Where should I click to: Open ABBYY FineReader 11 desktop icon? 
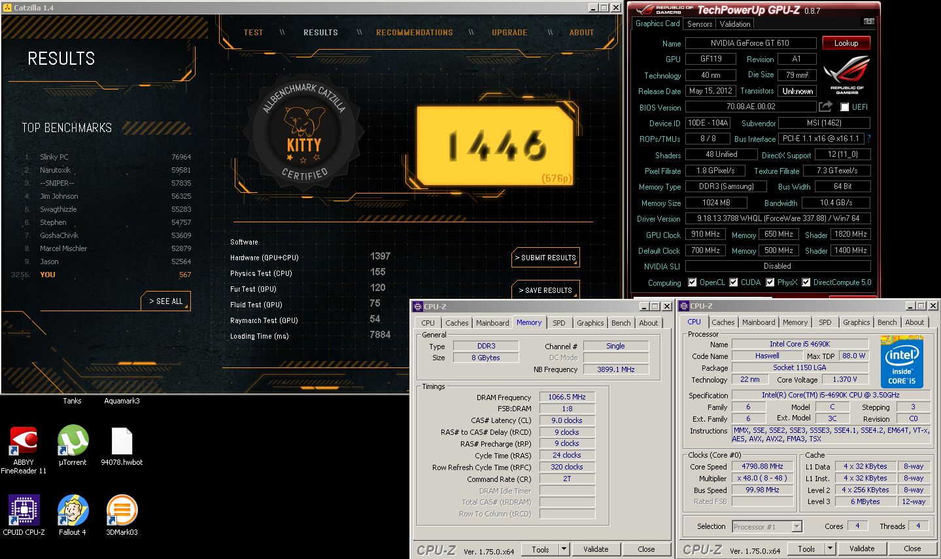click(x=24, y=449)
